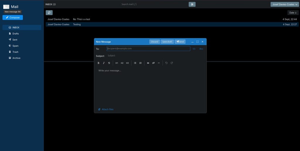Insert a hyperlink into the message

point(154,63)
